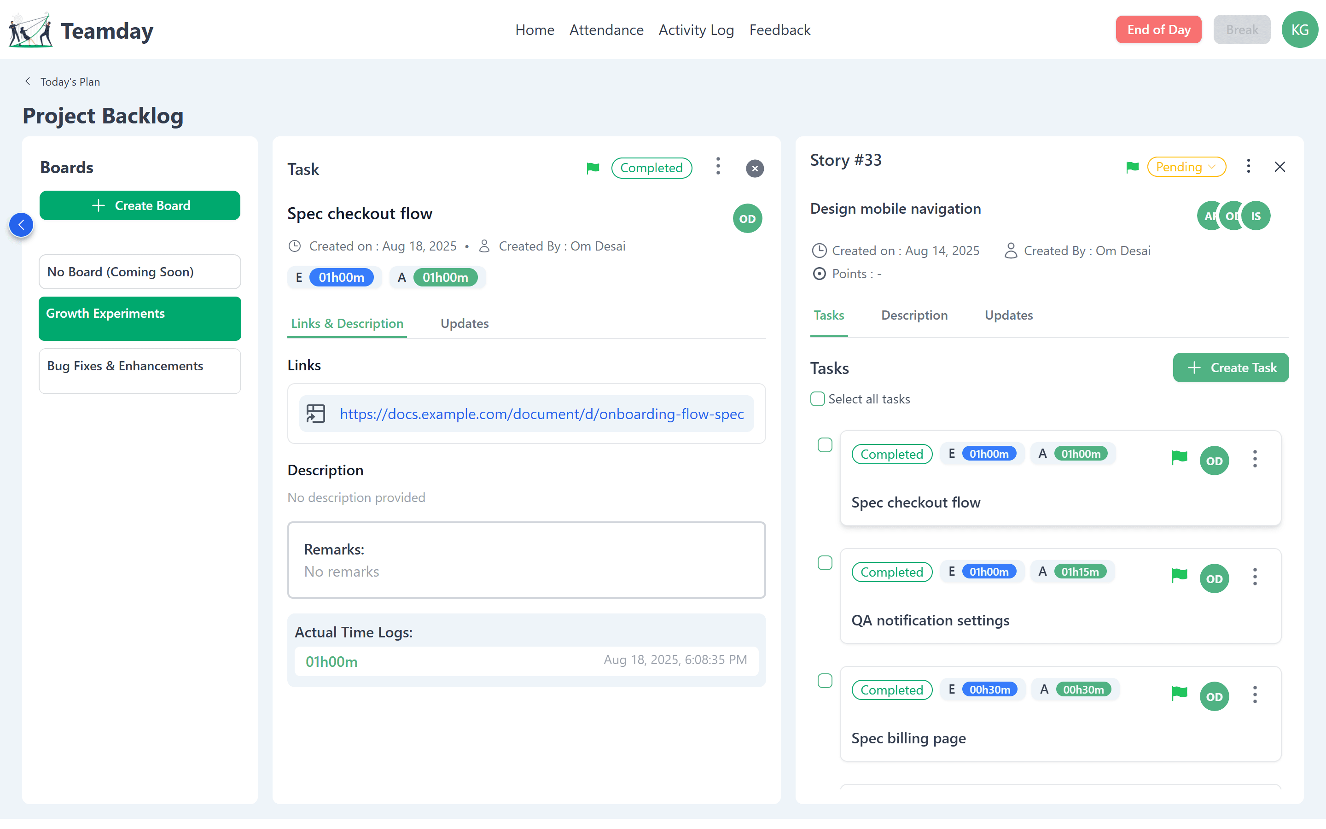This screenshot has width=1326, height=829.
Task: Tick the checkbox for QA notification settings task
Action: point(825,562)
